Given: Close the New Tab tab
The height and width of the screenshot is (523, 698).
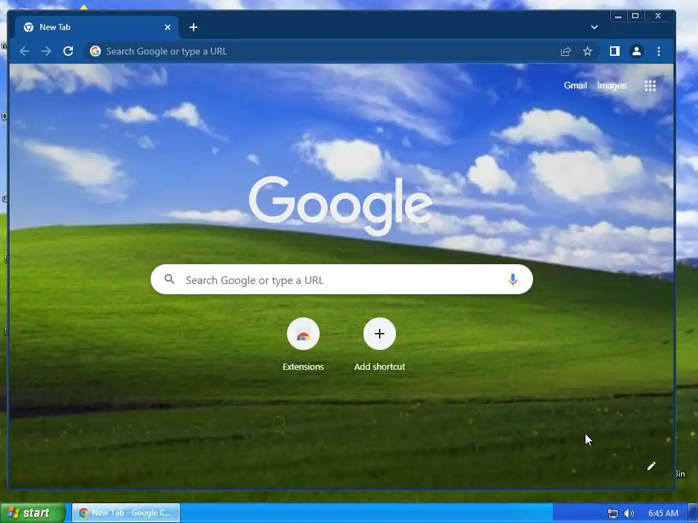Looking at the screenshot, I should [x=168, y=27].
